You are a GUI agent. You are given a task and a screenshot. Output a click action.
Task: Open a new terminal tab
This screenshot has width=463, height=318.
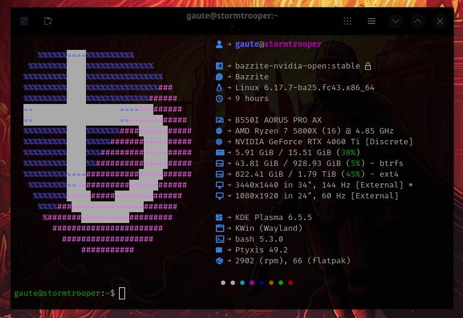click(48, 21)
